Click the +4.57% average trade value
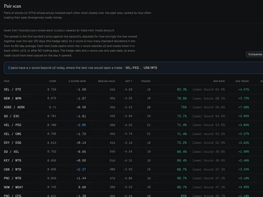 [x=244, y=89]
